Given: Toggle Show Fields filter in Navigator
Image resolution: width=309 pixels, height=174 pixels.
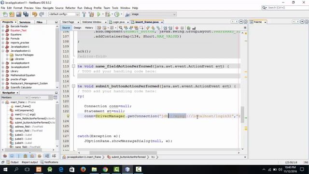Looking at the screenshot, I should click(12, 156).
